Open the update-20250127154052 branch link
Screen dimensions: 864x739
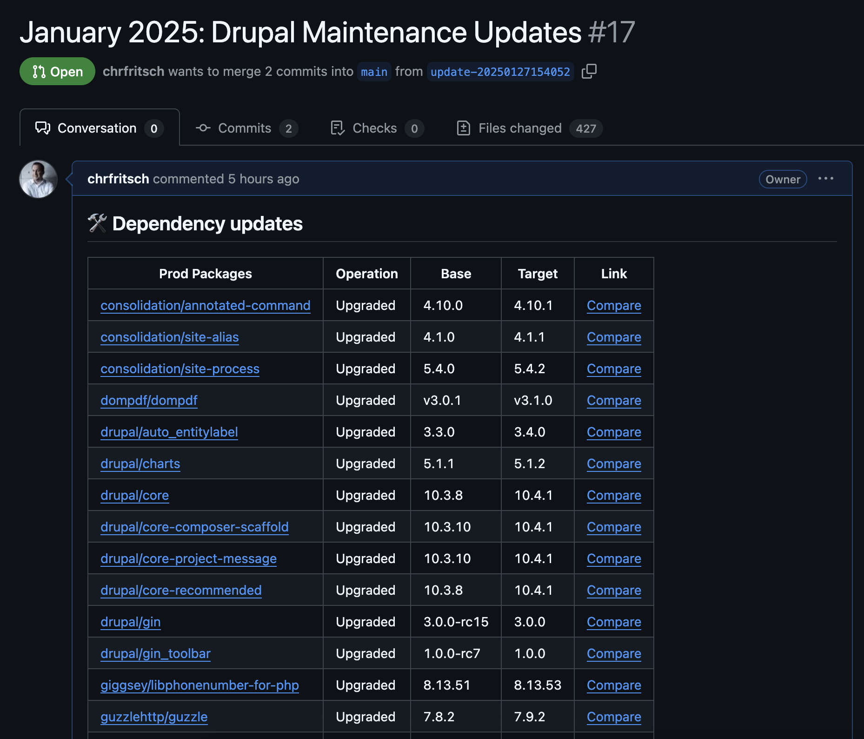[500, 72]
